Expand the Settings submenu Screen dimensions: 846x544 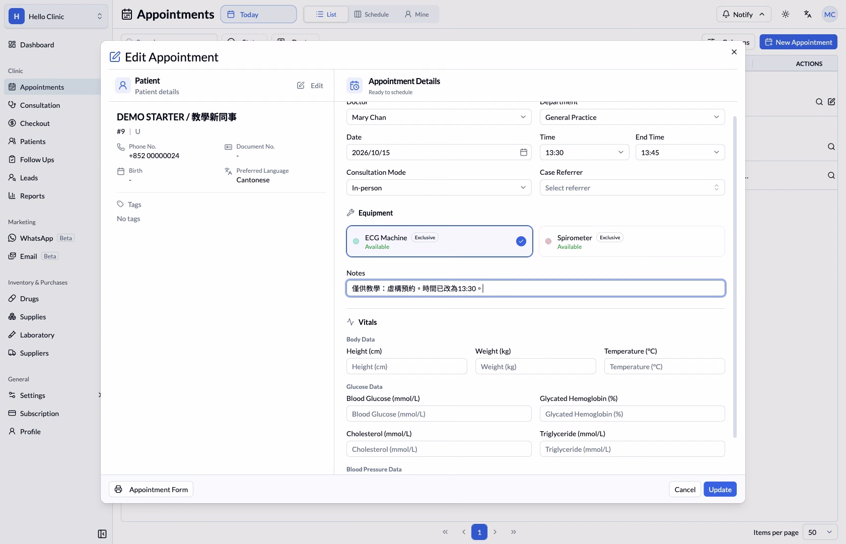[100, 395]
